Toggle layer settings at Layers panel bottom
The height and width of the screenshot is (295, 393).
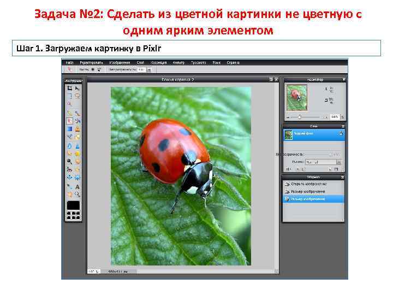[288, 169]
